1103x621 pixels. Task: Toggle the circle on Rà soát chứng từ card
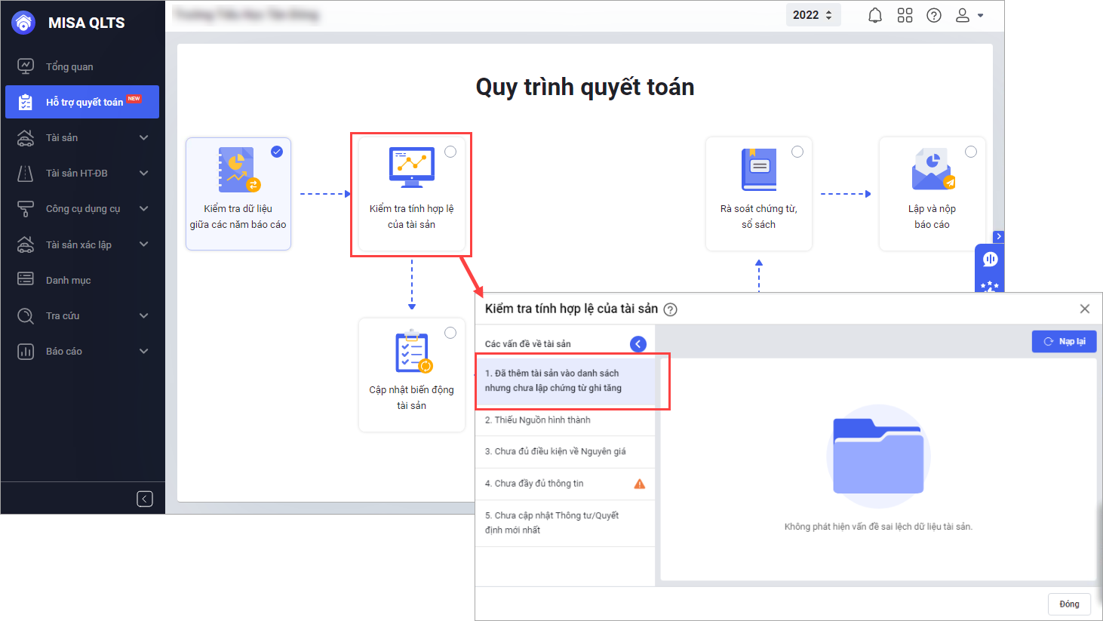point(797,152)
